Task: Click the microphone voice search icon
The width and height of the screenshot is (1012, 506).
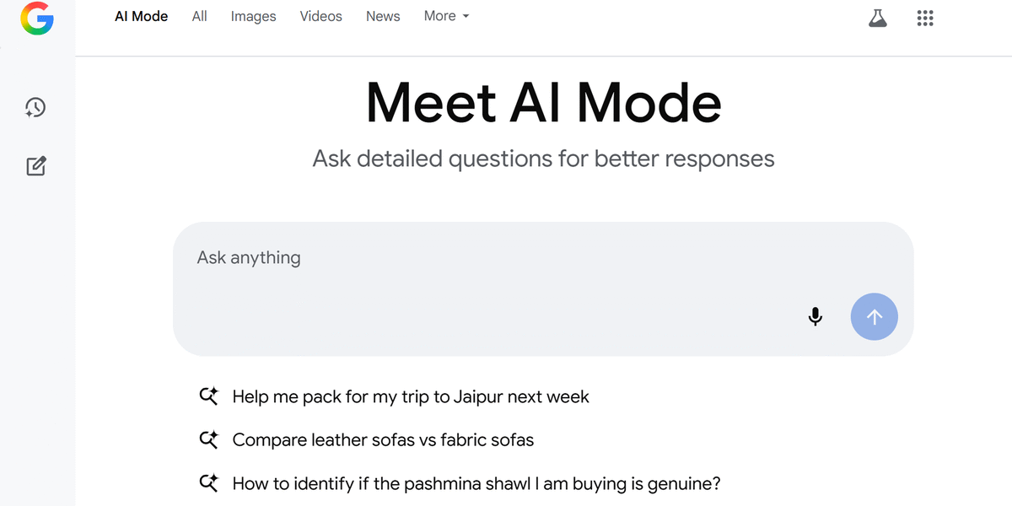Action: coord(815,317)
